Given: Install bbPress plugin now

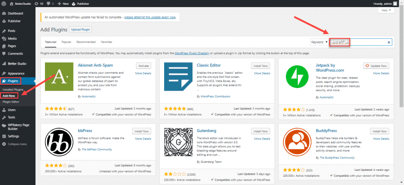Looking at the screenshot, I should (x=142, y=131).
